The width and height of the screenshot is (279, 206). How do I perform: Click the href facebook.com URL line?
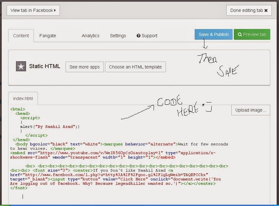click(109, 175)
